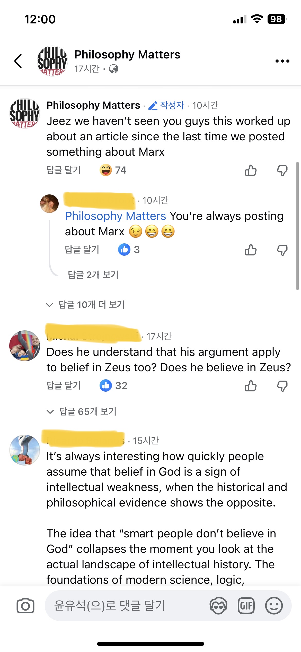Expand '답글 10개 더 보기' replies
This screenshot has height=652, width=301.
click(x=91, y=305)
